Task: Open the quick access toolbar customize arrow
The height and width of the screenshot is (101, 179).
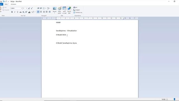Action: (x=8, y=2)
